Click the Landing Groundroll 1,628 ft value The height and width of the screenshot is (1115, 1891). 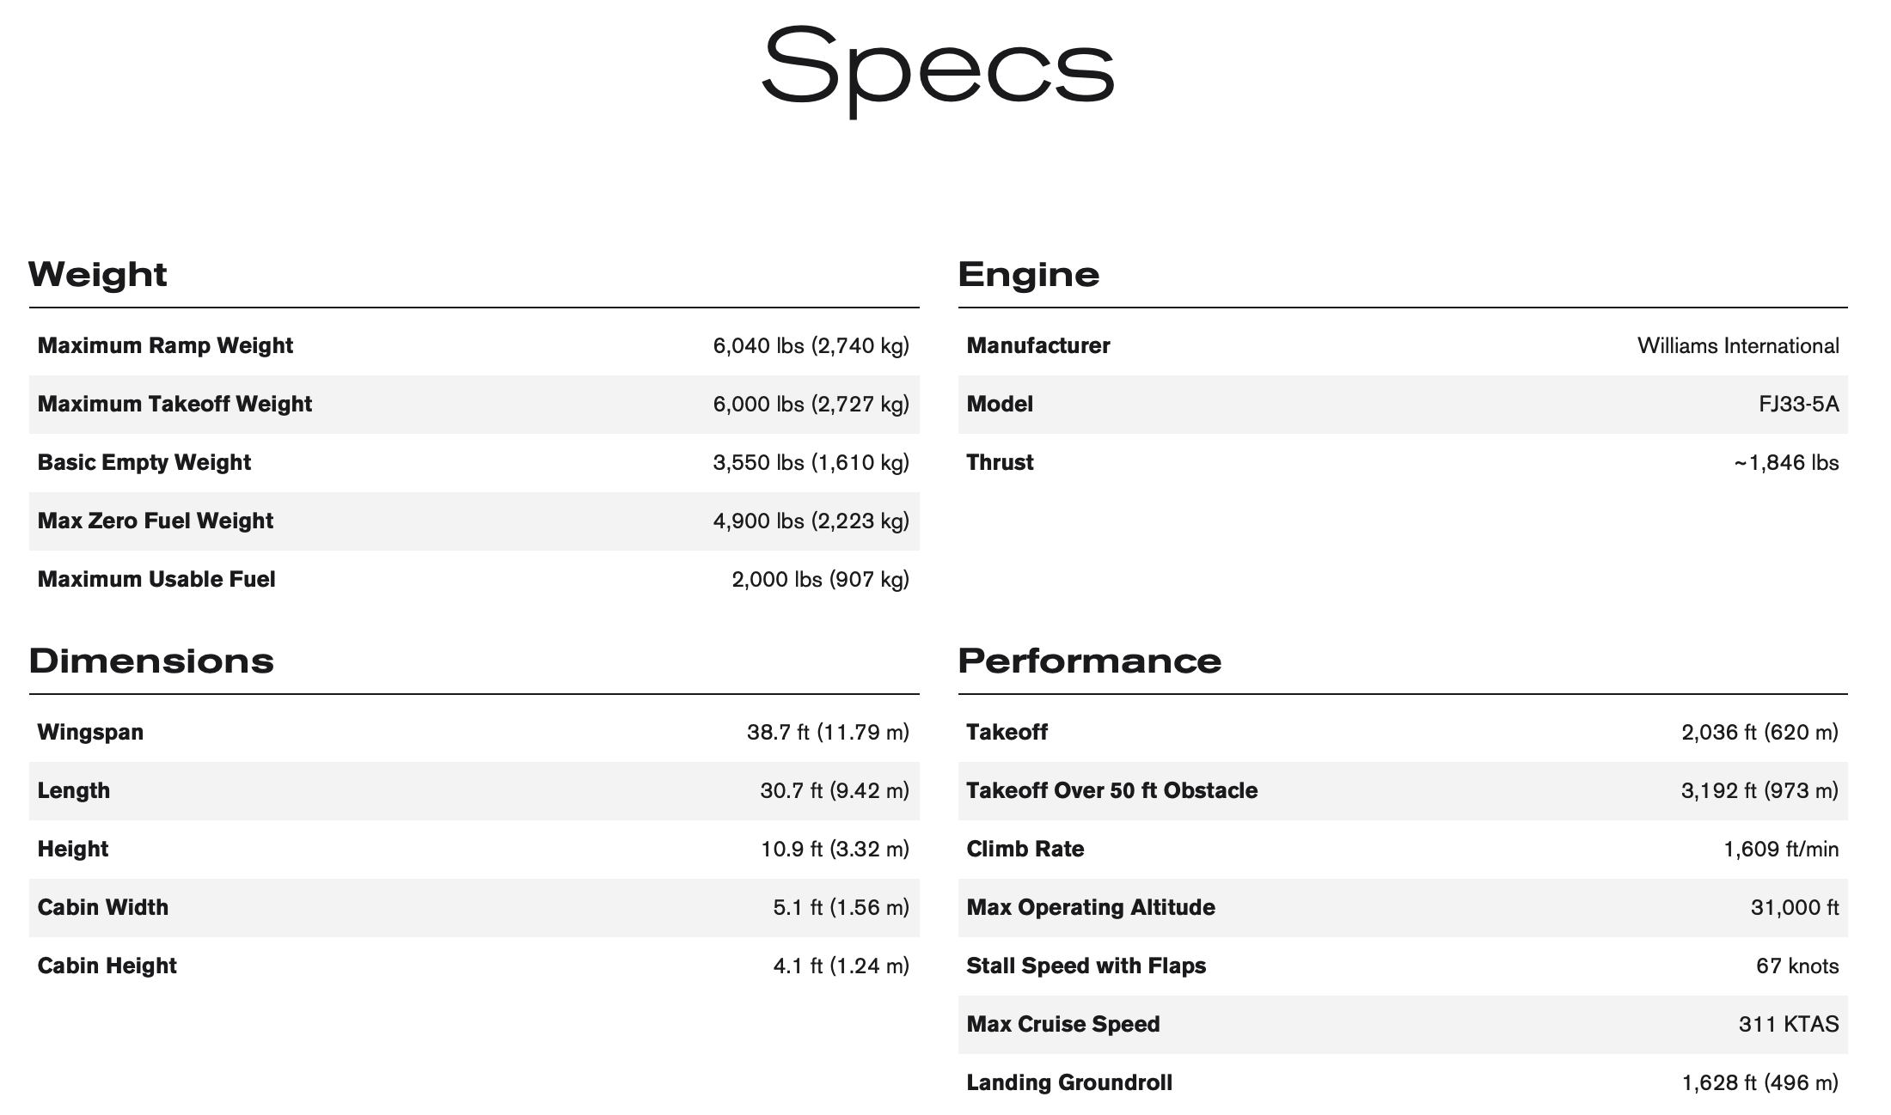[1760, 1082]
